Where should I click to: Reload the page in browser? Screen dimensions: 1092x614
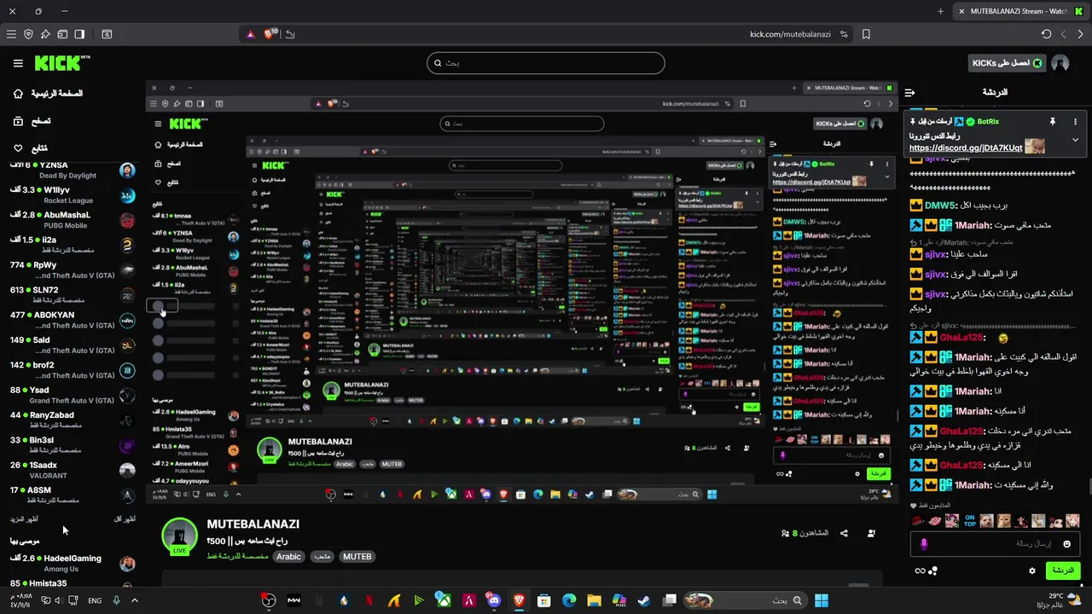click(x=1047, y=34)
